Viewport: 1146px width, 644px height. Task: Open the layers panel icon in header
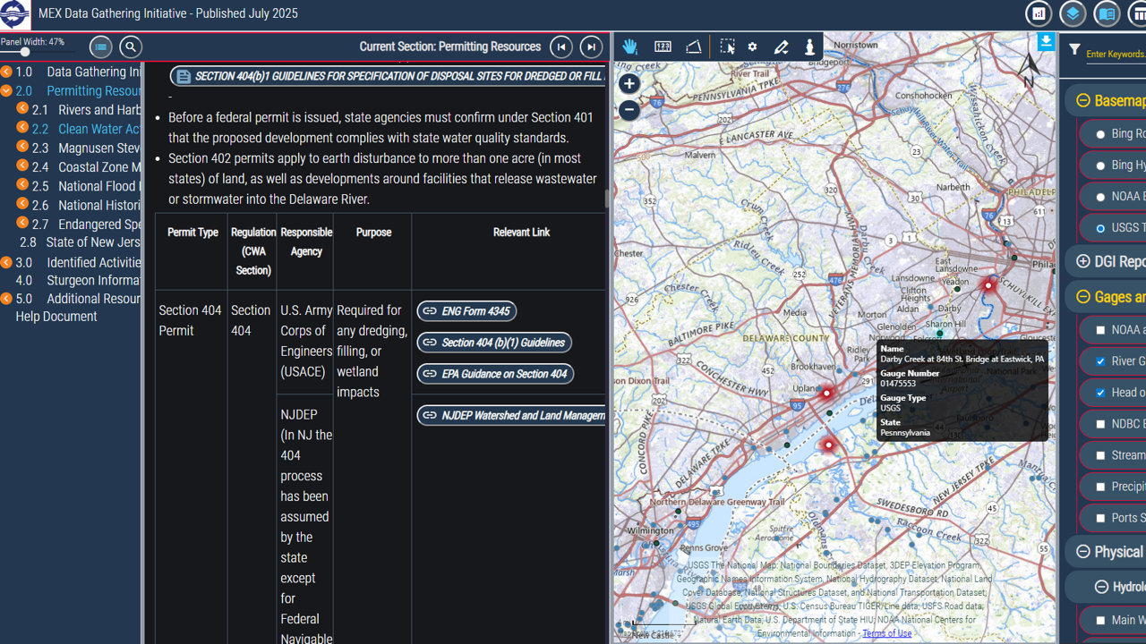coord(1073,14)
